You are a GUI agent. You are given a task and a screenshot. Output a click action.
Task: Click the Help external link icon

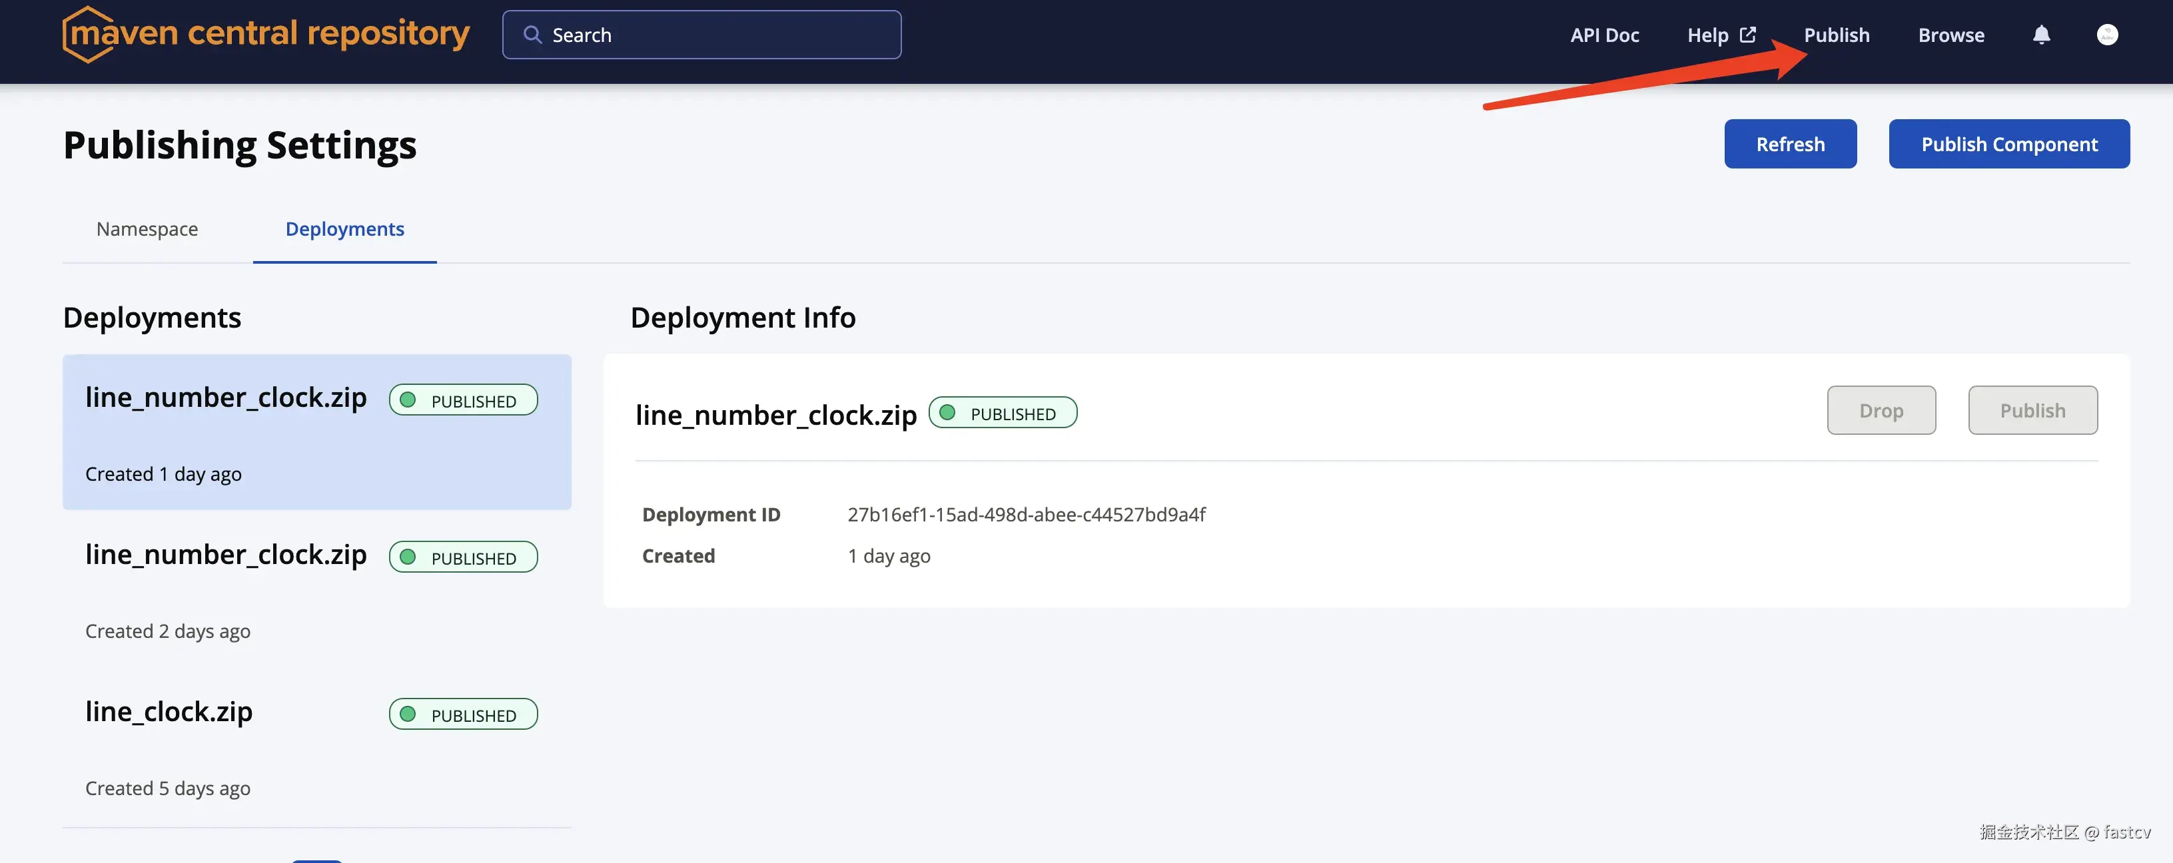point(1748,35)
